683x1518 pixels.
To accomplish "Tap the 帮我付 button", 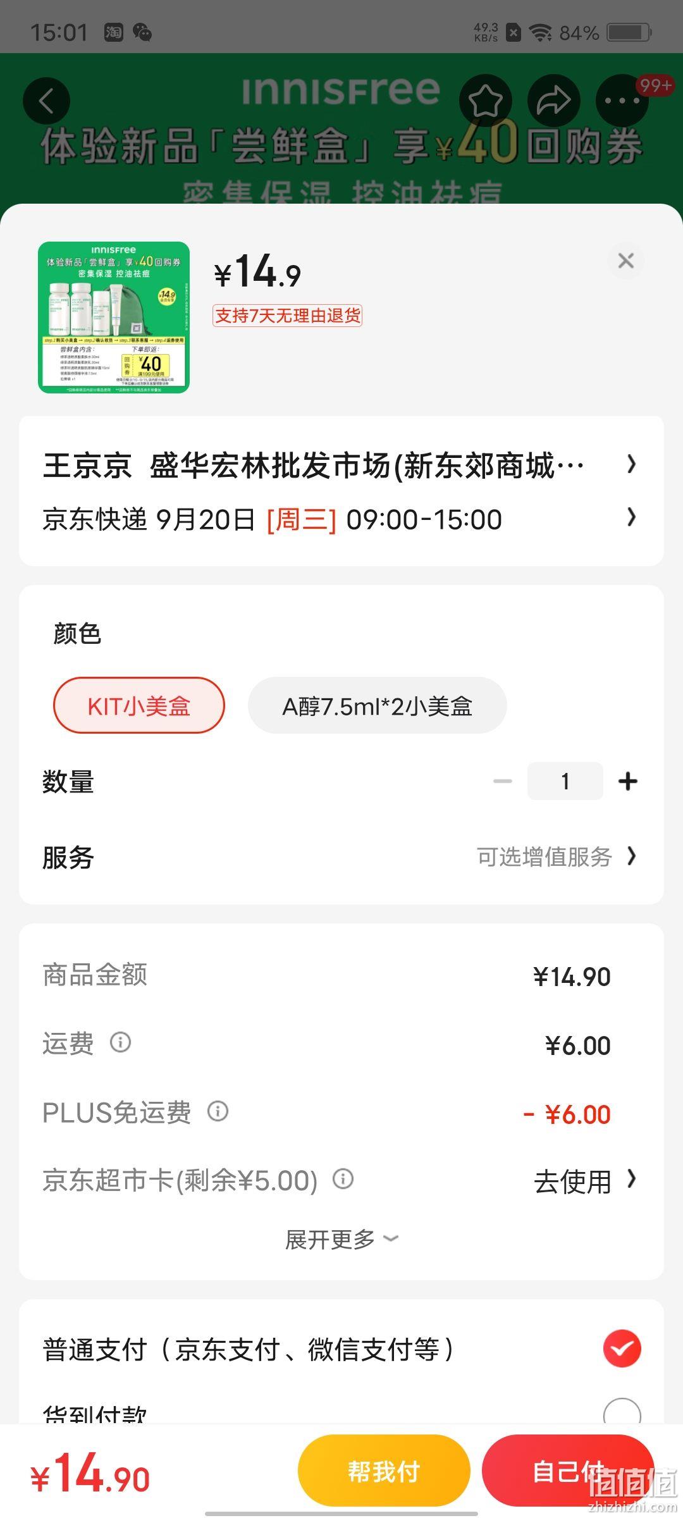I will (x=384, y=1471).
